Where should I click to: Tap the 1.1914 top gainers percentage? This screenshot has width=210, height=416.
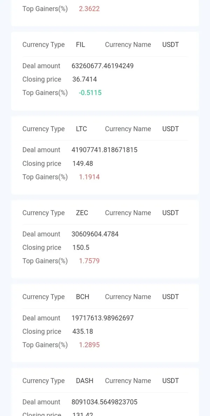click(x=89, y=177)
